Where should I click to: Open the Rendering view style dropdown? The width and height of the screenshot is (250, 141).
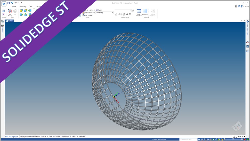coord(104,13)
